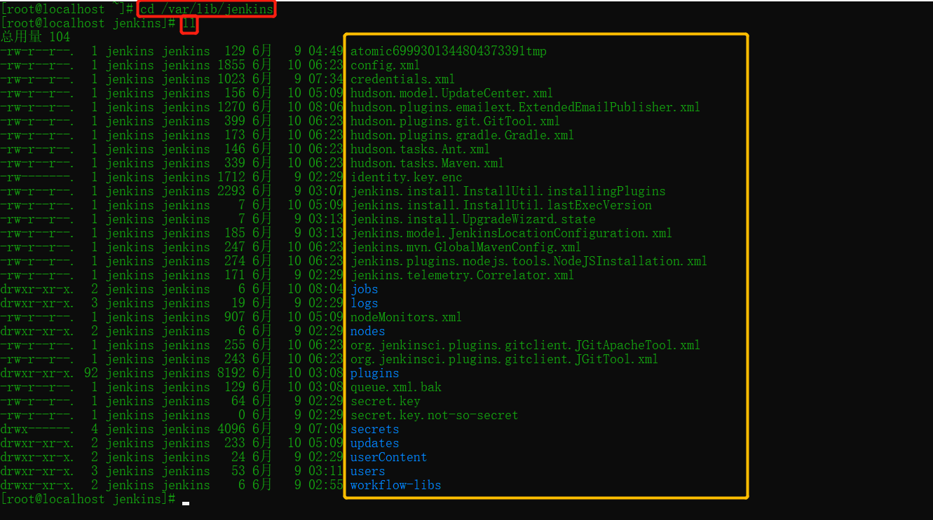933x520 pixels.
Task: Click timestamp 07:34 of credentials.xml row
Action: point(326,79)
